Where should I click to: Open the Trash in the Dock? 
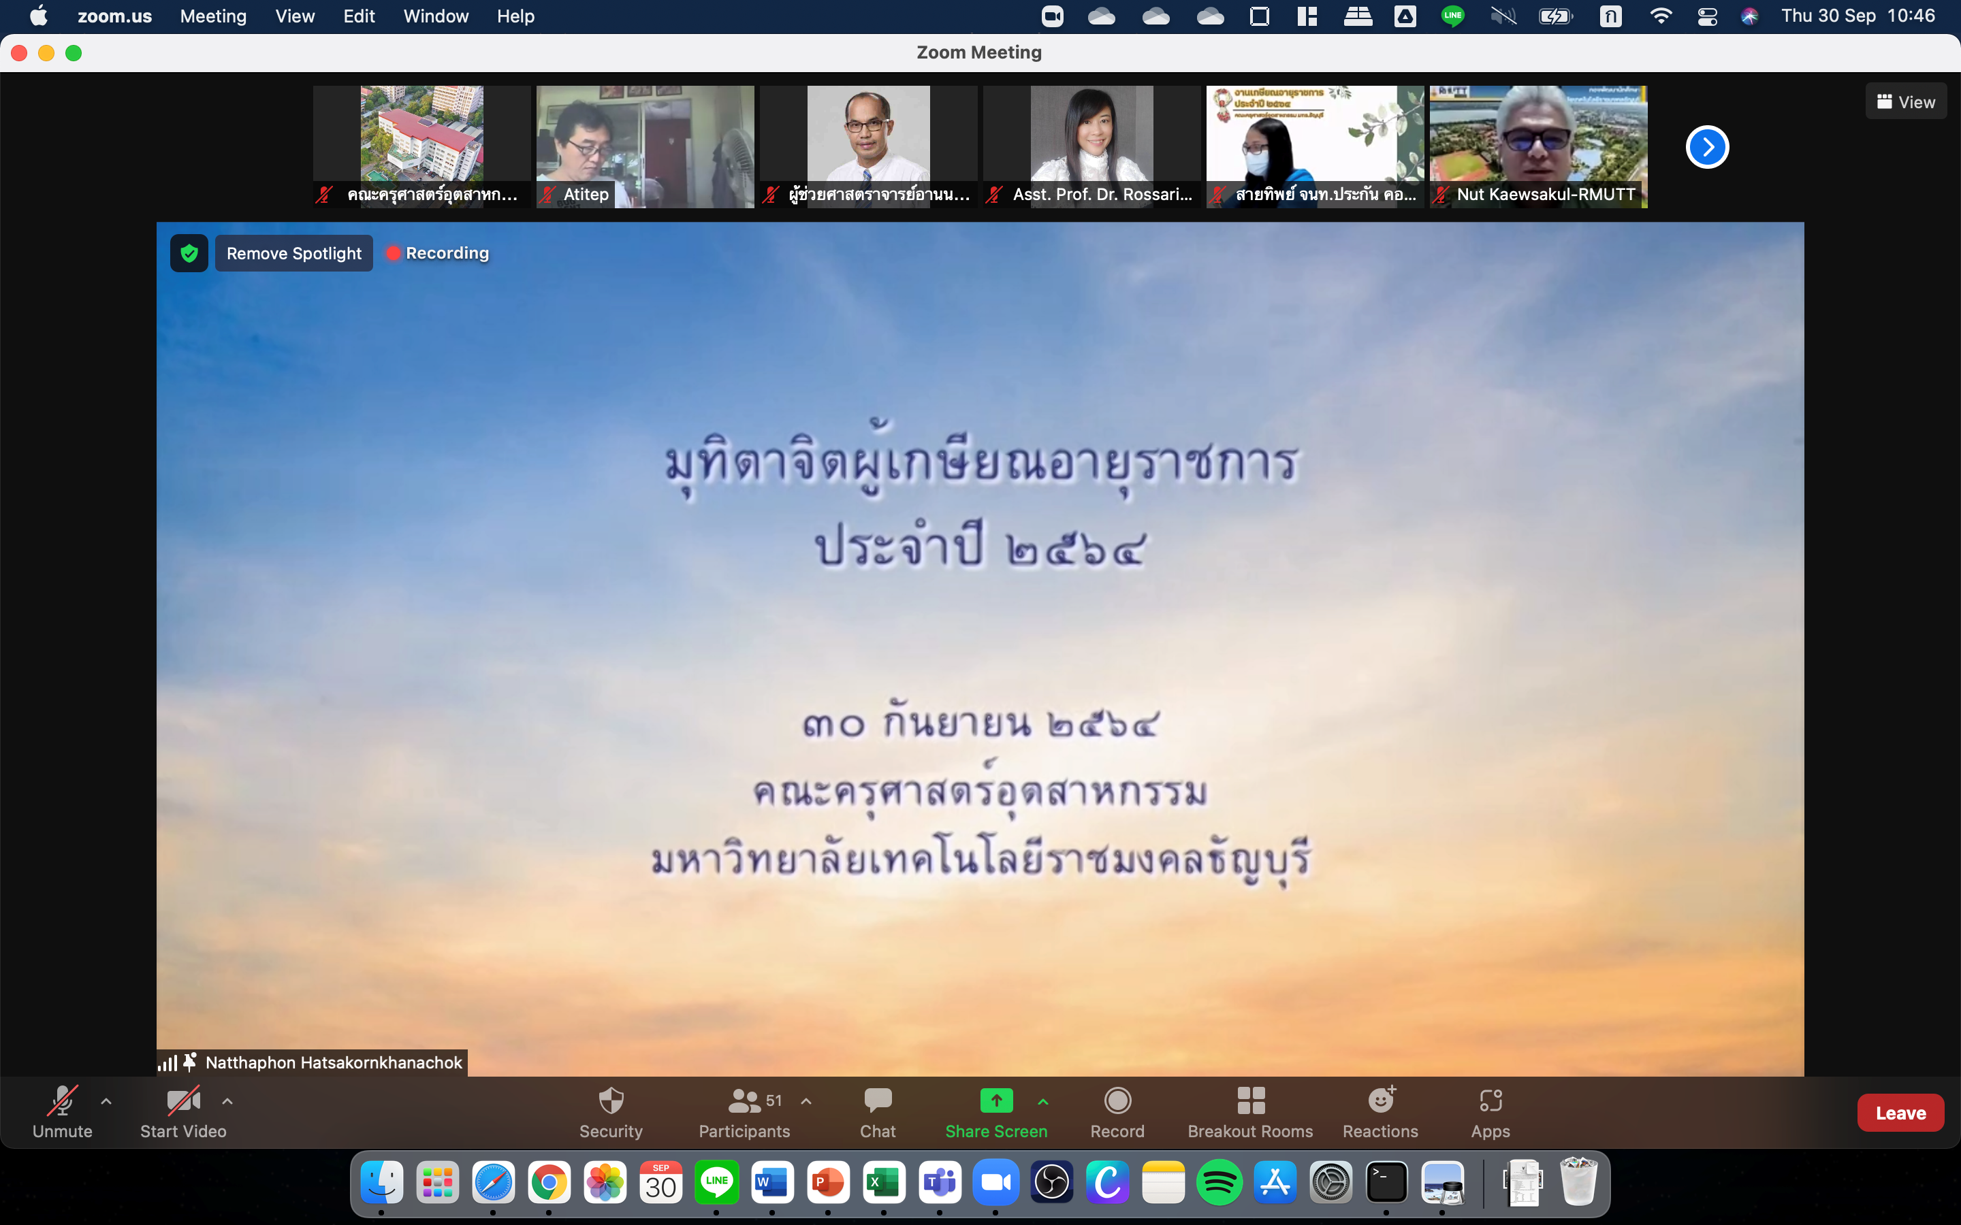[1578, 1183]
